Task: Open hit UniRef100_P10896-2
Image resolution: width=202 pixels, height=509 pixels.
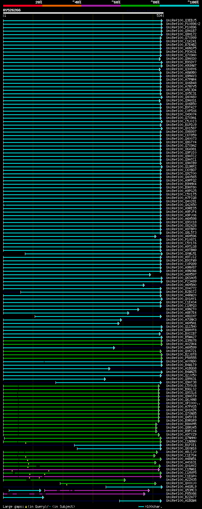Action: pyautogui.click(x=183, y=24)
